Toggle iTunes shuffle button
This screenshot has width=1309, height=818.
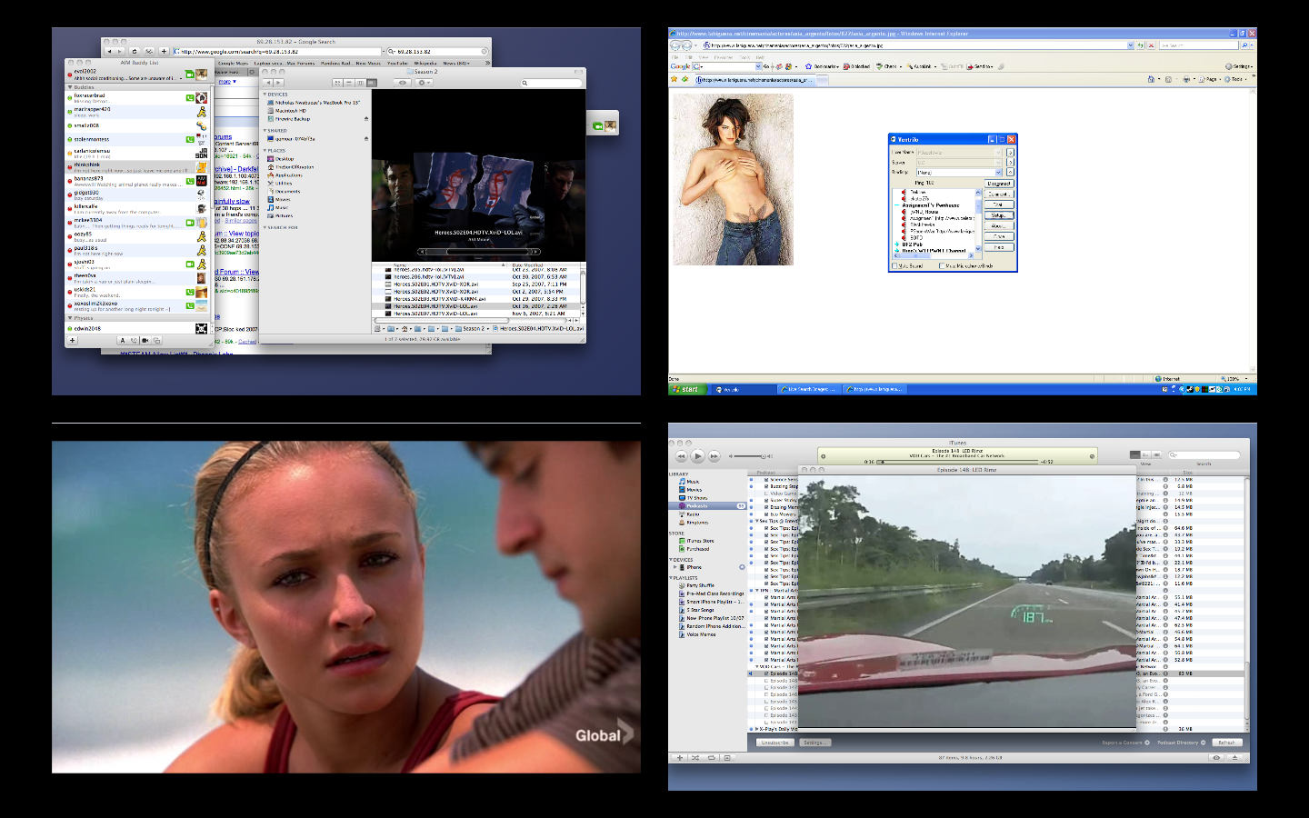(x=695, y=757)
